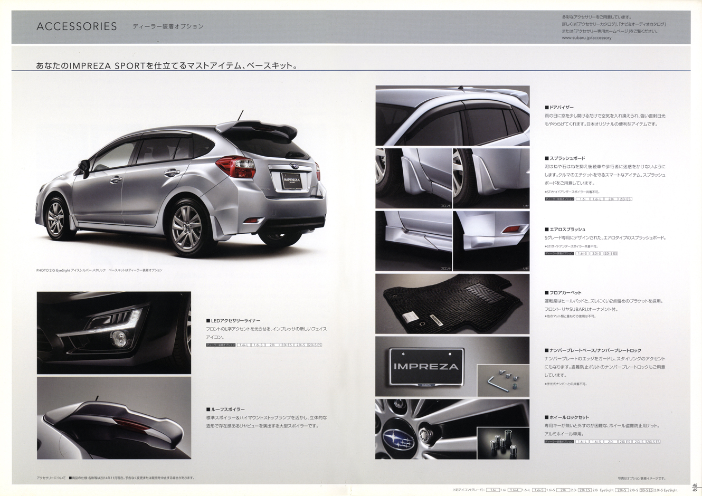Select the front aero splash photo
The width and height of the screenshot is (702, 496).
(x=413, y=241)
